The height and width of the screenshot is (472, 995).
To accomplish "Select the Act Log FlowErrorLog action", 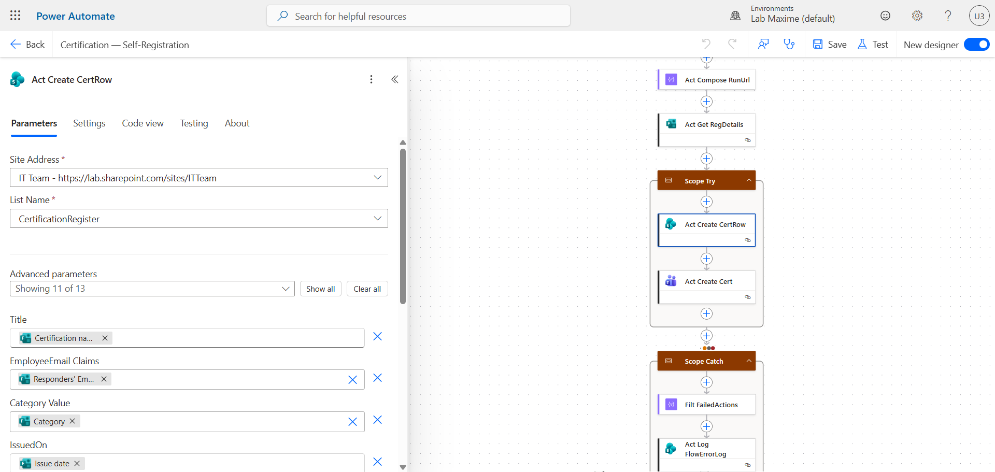I will 706,454.
